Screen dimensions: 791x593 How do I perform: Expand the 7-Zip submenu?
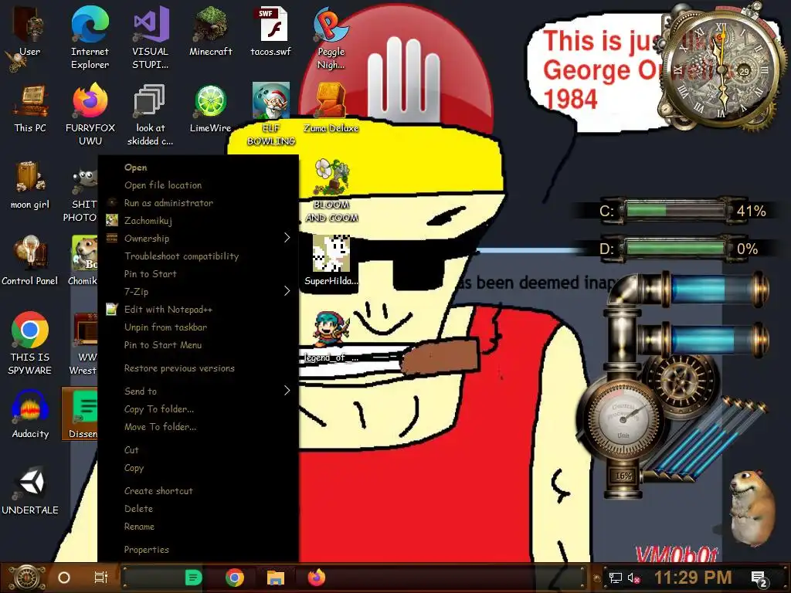tap(199, 291)
